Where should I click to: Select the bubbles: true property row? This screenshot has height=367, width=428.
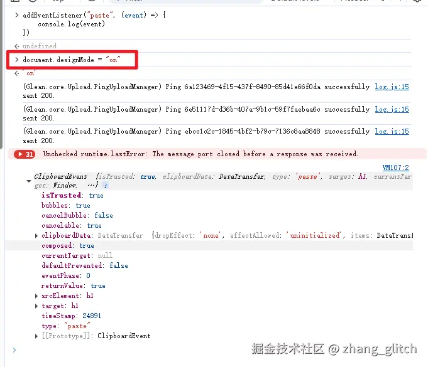66,205
